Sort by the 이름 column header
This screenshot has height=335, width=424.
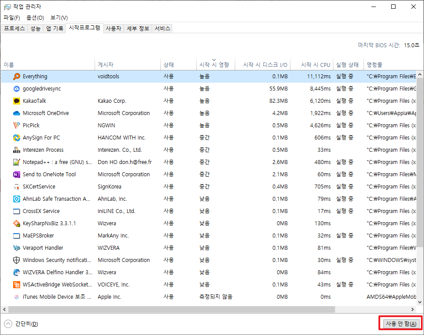tap(48, 65)
